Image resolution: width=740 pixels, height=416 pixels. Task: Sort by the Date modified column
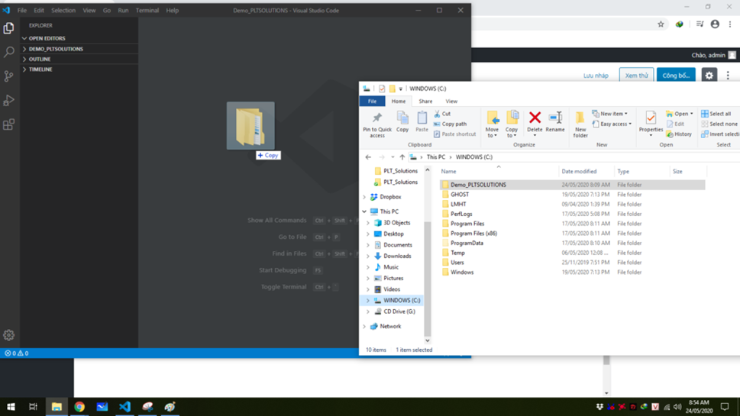pyautogui.click(x=579, y=172)
